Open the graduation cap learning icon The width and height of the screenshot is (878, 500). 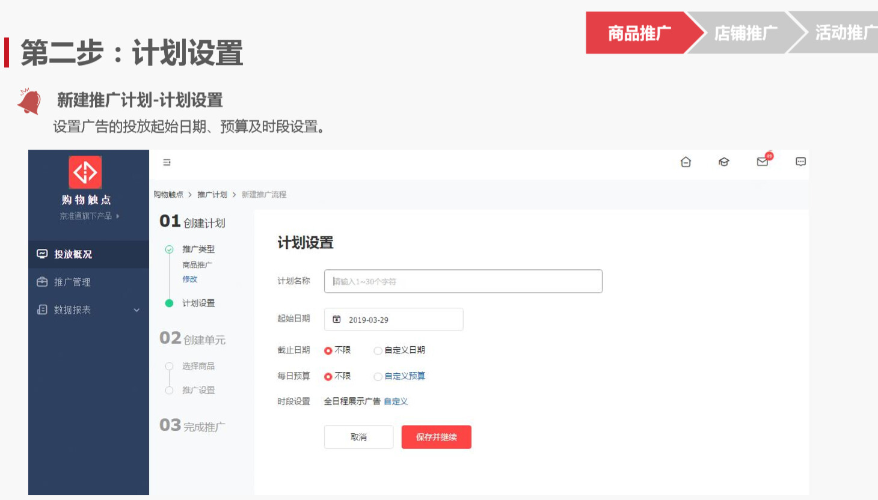(x=723, y=162)
